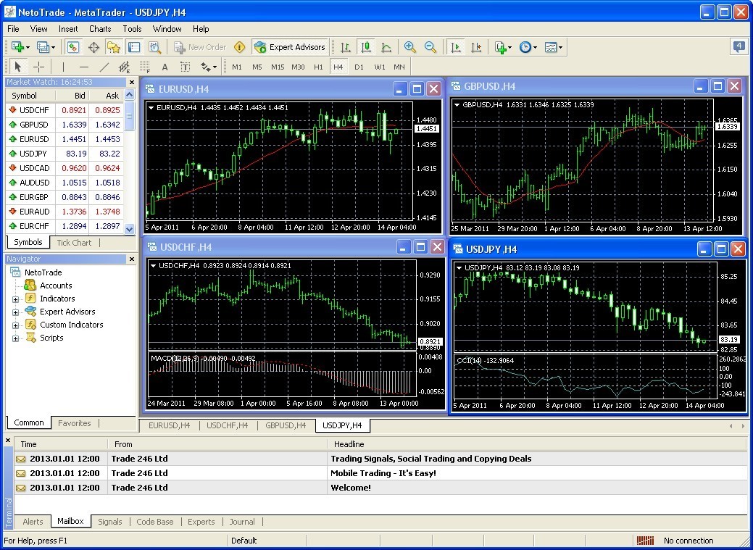Show the Navigator panel via star-folder icon
This screenshot has width=753, height=550.
114,47
